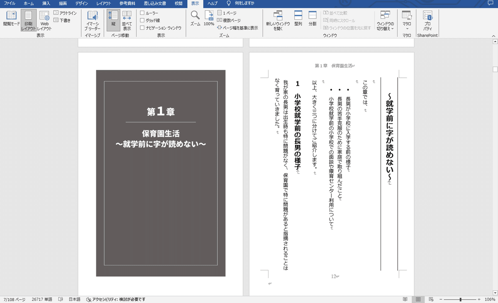Open the Zoom (ズーム) dialog magnifier
Viewport: 498px width, 303px height.
pos(195,19)
